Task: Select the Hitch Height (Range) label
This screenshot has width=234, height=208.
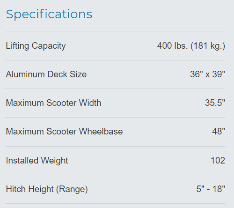Action: click(x=47, y=189)
